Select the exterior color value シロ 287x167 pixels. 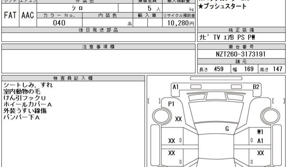point(77,8)
